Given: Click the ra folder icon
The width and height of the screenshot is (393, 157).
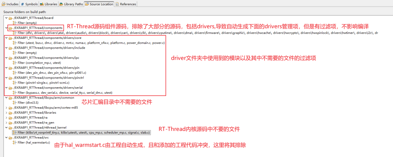Looking at the screenshot, I should click(11, 117).
